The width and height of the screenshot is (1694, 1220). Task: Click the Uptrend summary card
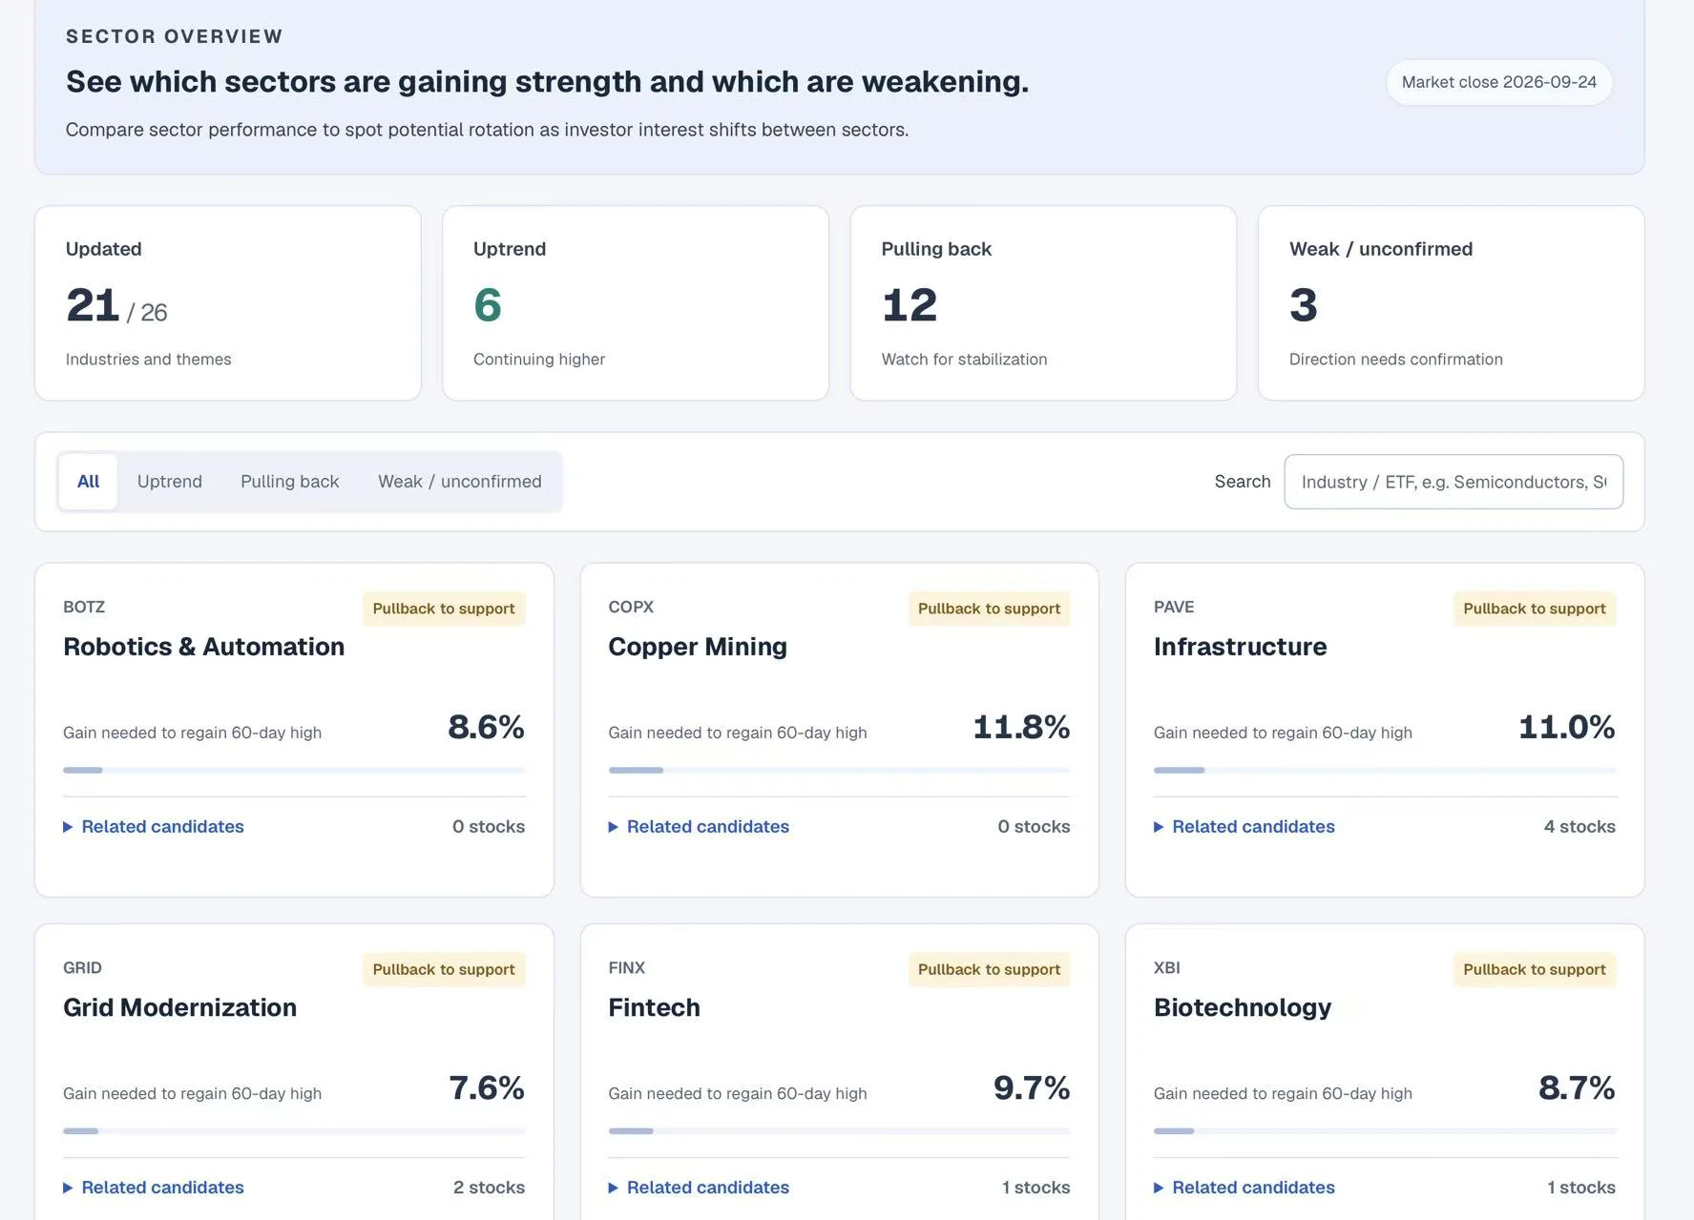636,303
